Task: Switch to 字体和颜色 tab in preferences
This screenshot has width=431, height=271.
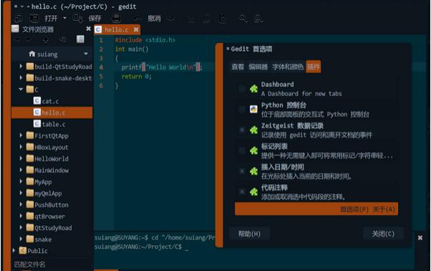Action: coord(288,67)
